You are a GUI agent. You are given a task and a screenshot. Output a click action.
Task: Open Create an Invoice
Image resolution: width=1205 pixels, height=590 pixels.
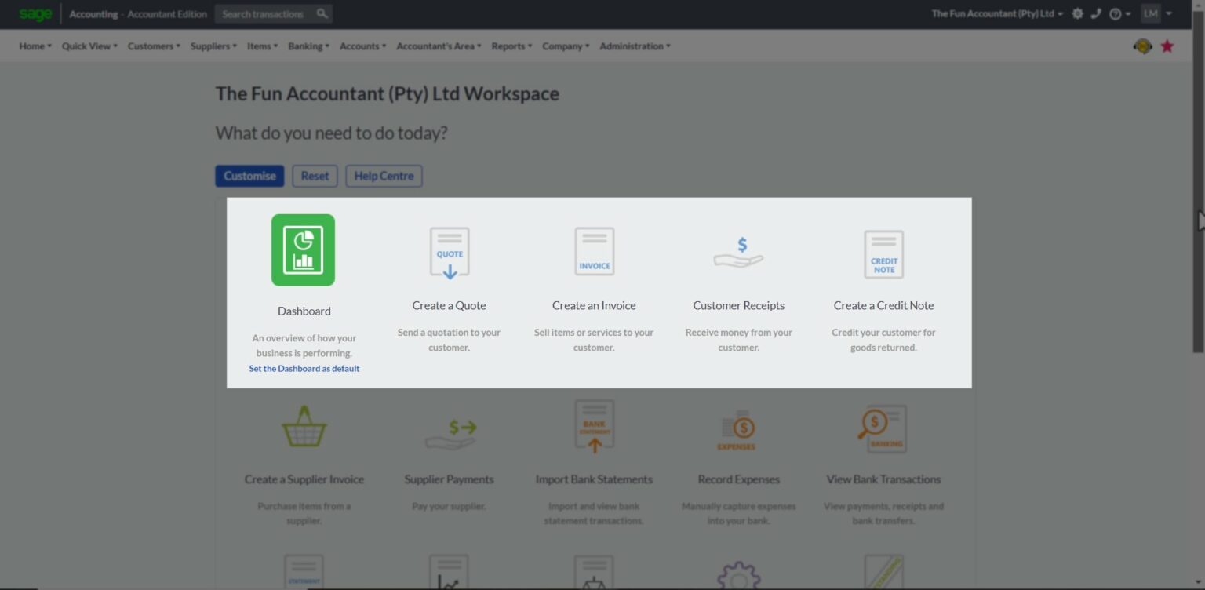593,250
